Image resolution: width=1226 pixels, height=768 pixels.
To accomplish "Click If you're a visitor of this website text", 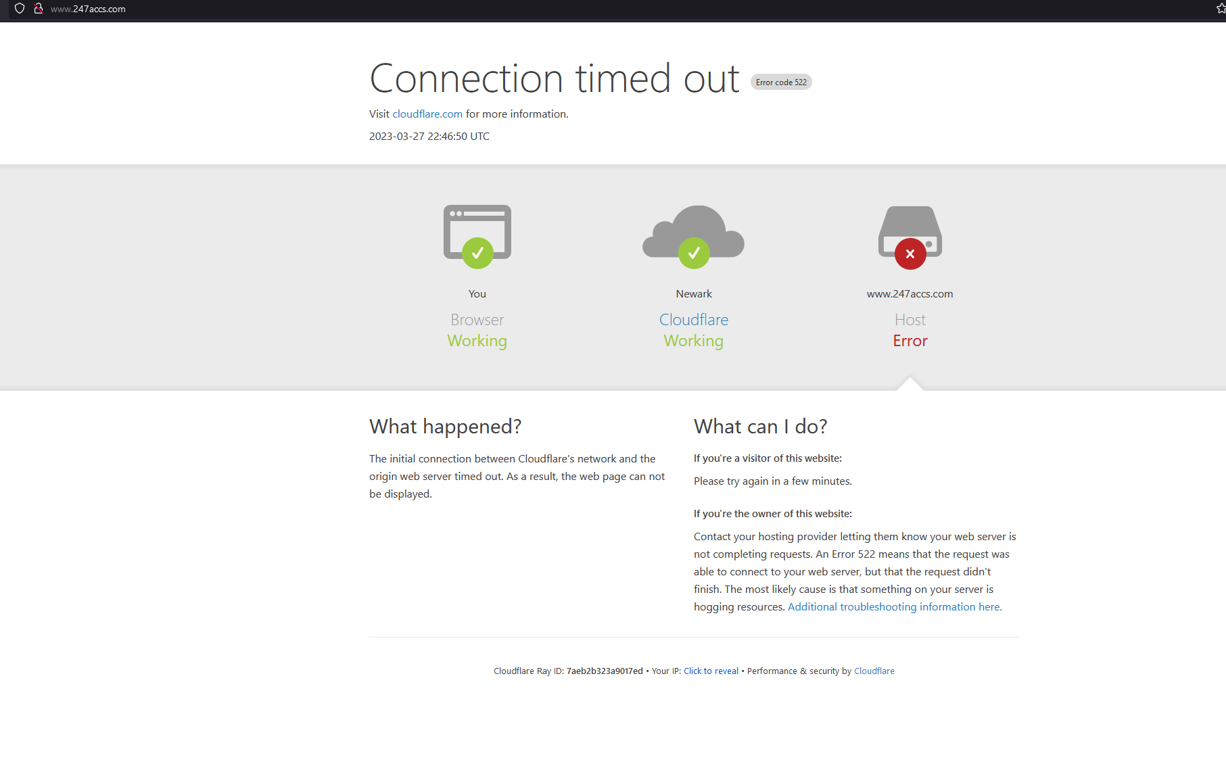I will [x=768, y=458].
